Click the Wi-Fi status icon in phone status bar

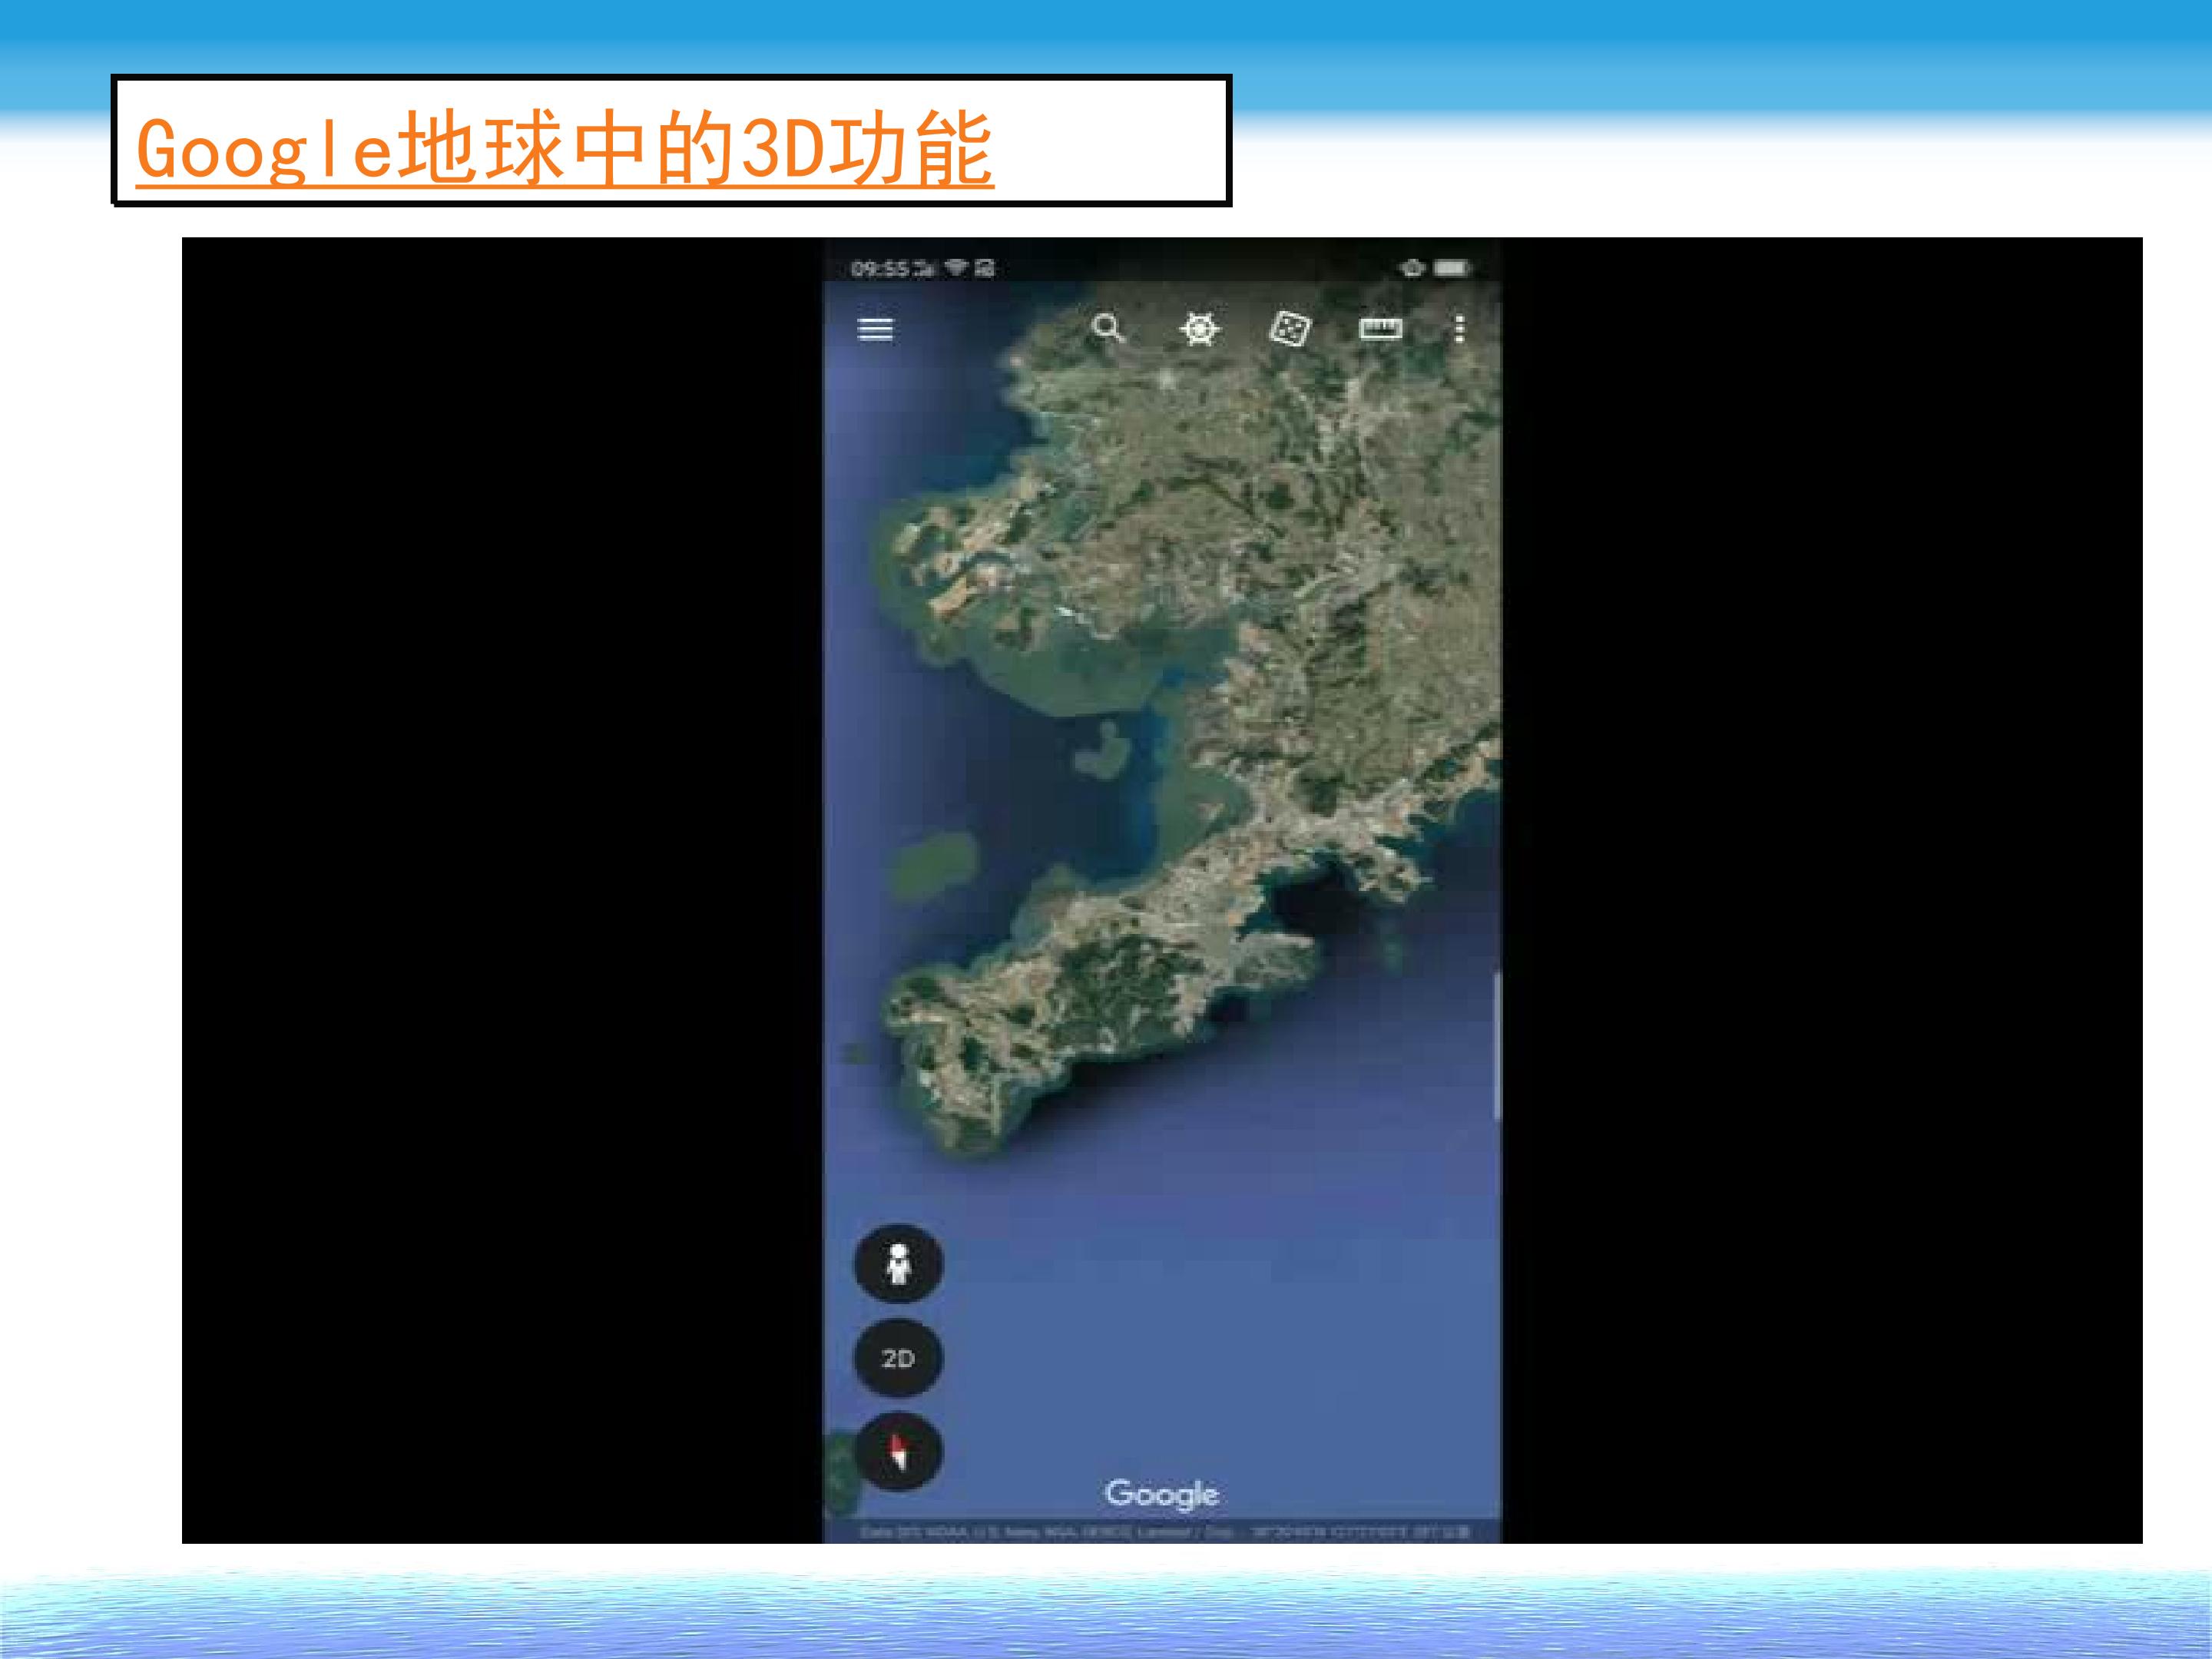(957, 267)
